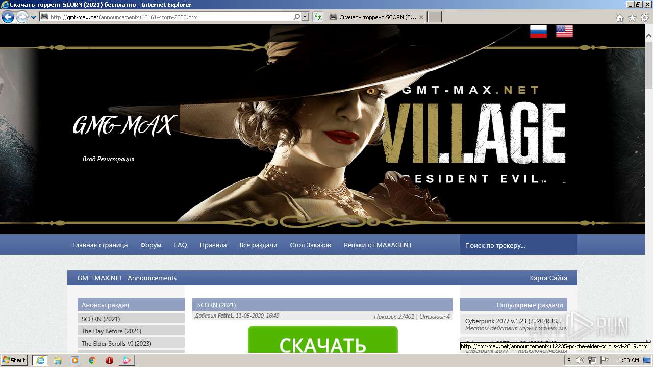Viewport: 653px width, 367px height.
Task: Open SCORN (2021) in Анонсы раздач list
Action: (101, 319)
